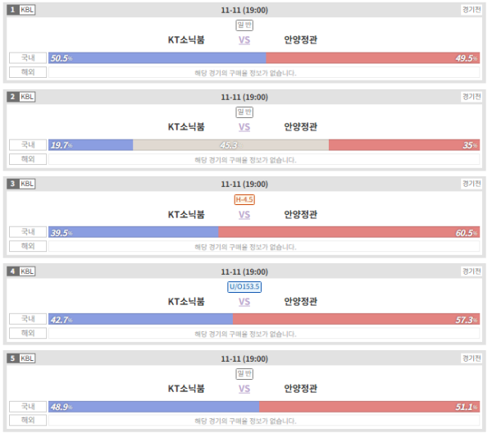
Task: Open the VS link in match 4
Action: pyautogui.click(x=244, y=302)
